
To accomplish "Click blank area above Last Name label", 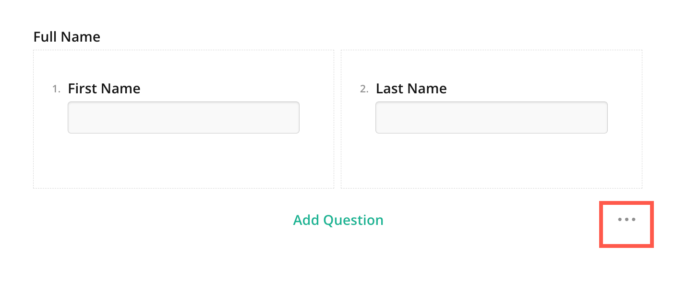I will pyautogui.click(x=491, y=66).
